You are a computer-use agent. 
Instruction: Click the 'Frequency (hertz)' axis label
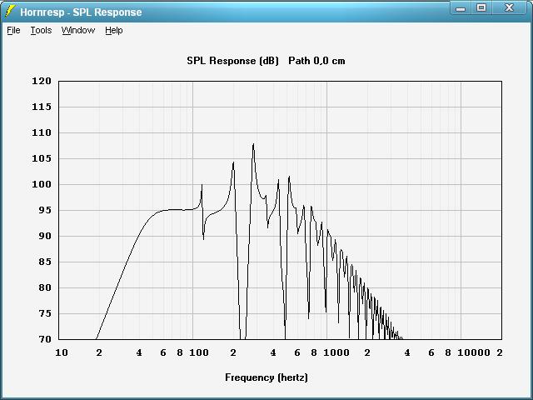(x=266, y=377)
